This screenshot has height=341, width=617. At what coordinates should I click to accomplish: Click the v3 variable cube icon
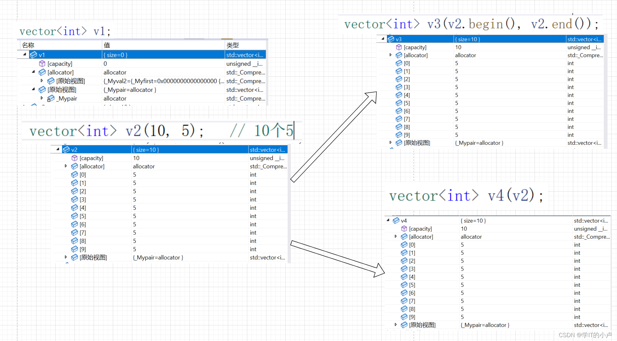[391, 39]
